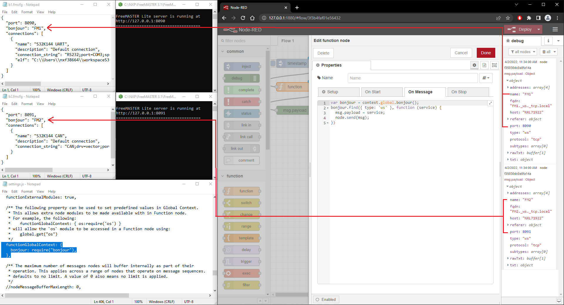The height and width of the screenshot is (305, 564).
Task: Open the all nodes debug filter dropdown
Action: (x=523, y=52)
